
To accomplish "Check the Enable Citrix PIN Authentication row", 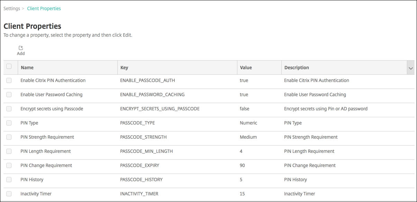I will tap(9, 81).
